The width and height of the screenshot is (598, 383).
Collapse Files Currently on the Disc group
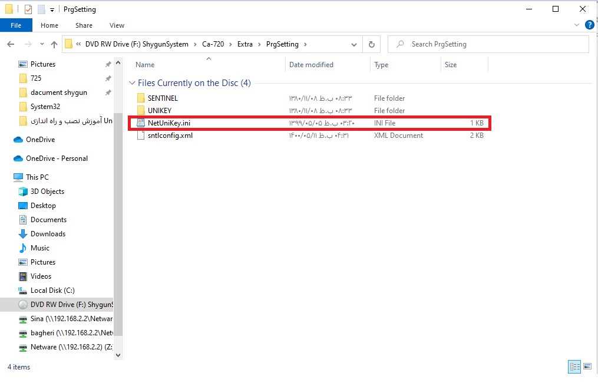(132, 83)
